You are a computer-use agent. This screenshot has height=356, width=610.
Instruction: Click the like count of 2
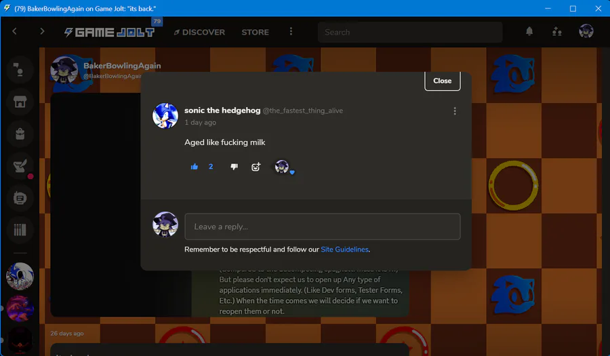point(211,167)
